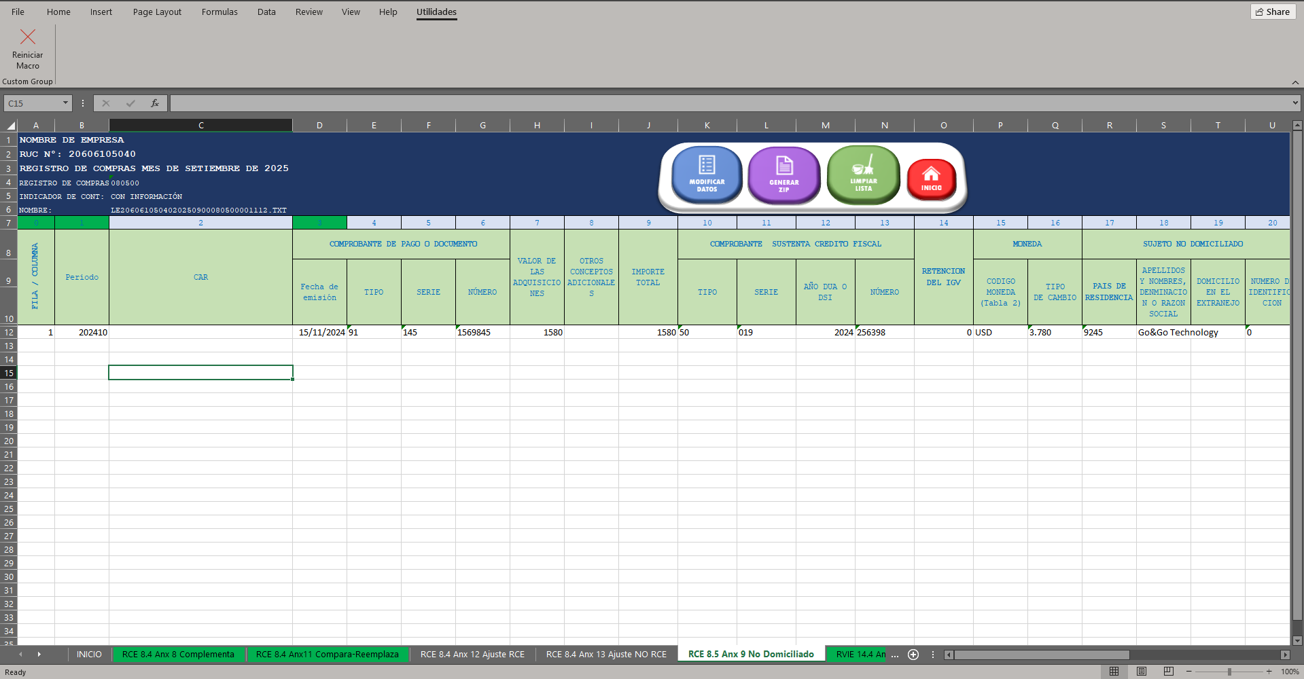1304x679 pixels.
Task: Switch to Page Break Preview icon
Action: tap(1169, 672)
